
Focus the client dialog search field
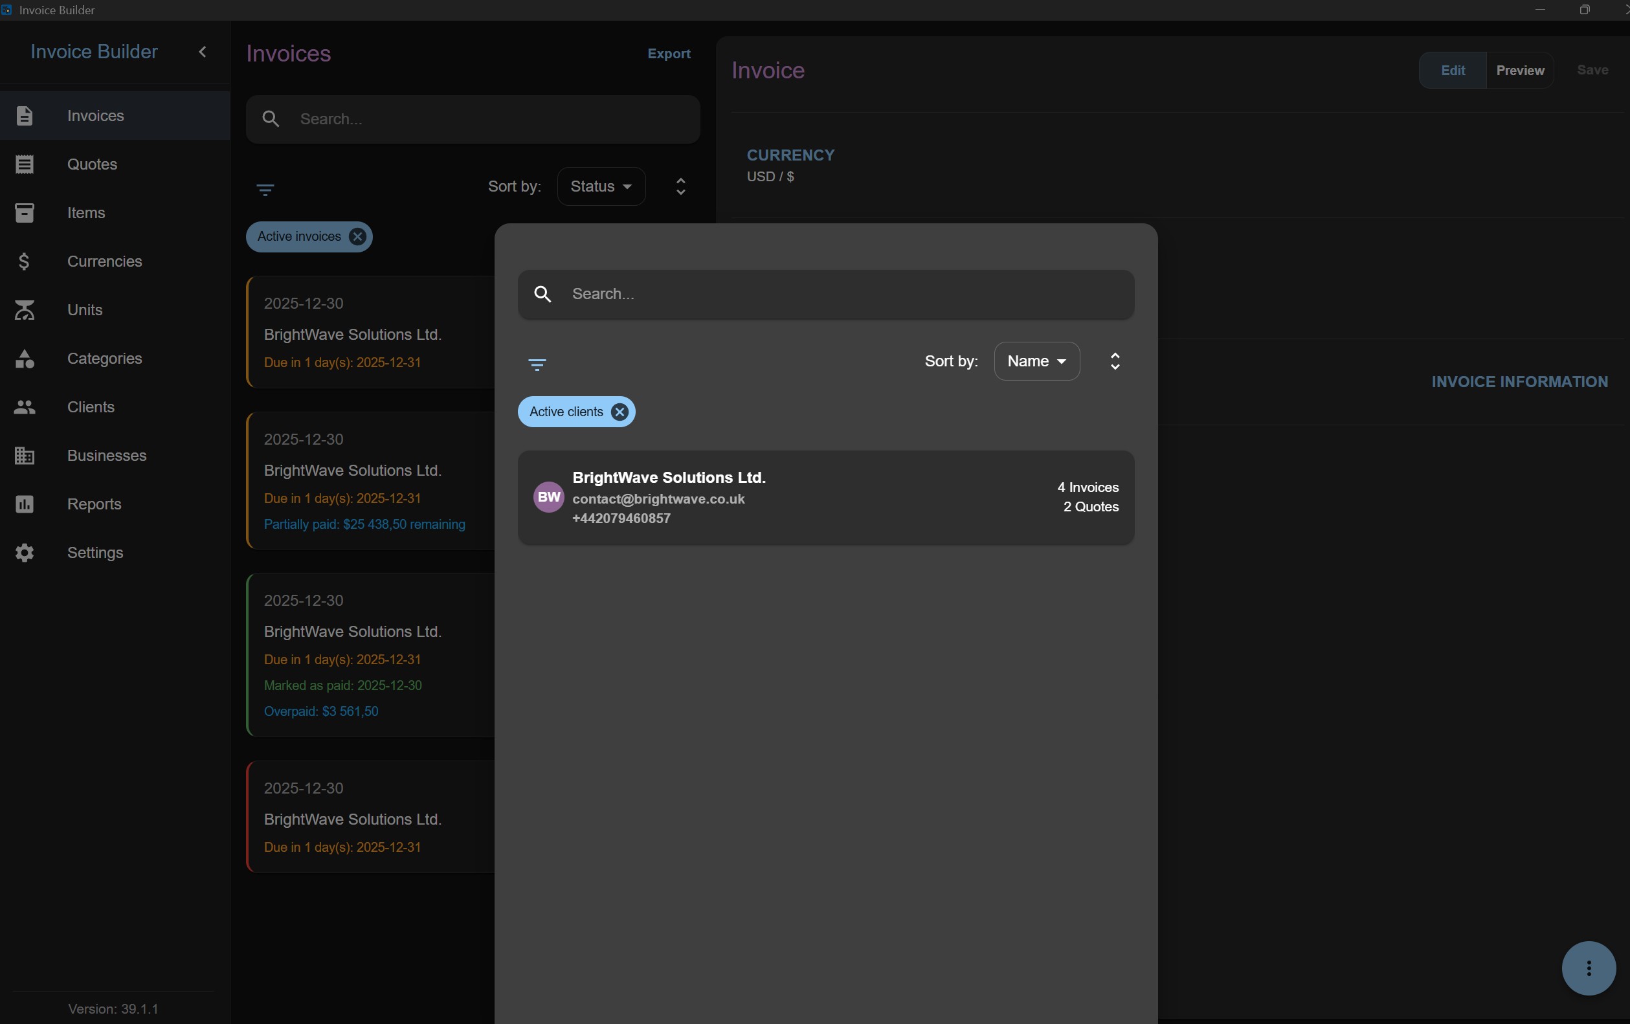click(826, 295)
